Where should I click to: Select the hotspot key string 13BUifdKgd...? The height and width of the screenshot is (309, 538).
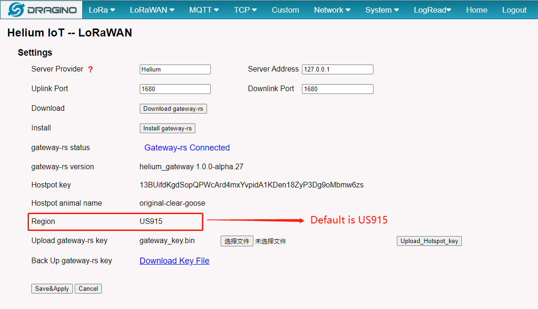coord(251,185)
